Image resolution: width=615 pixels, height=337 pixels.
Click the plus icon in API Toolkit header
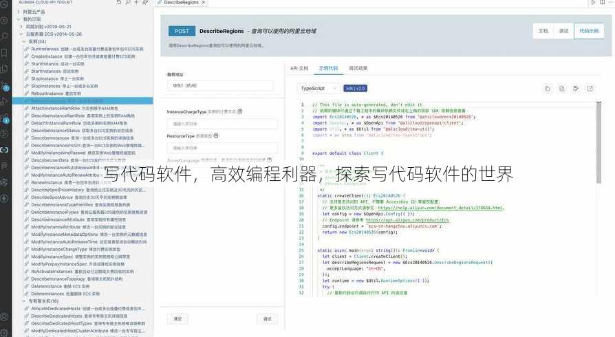(x=136, y=2)
